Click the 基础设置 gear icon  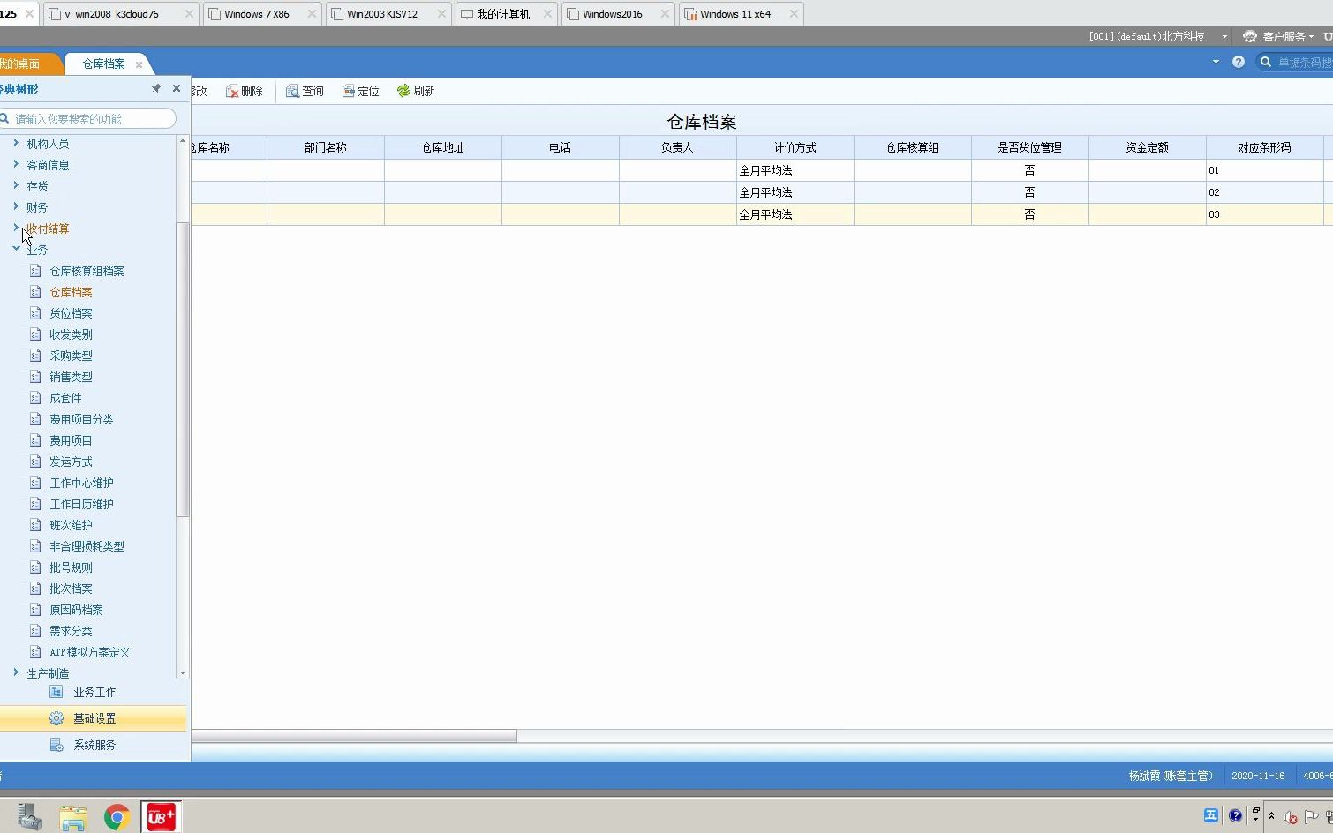click(56, 718)
